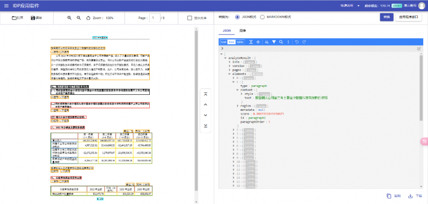Click the 应用程序接口 API button
Screen dimensions: 428x204
(x=408, y=17)
